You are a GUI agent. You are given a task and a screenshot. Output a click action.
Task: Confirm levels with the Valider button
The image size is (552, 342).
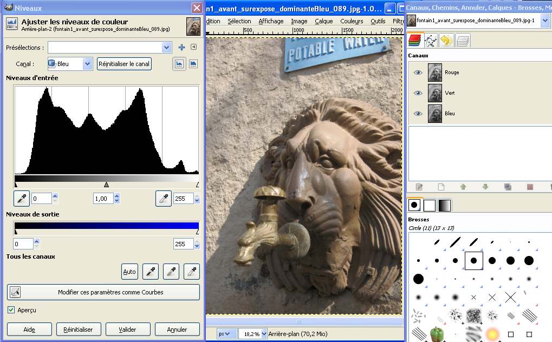(x=127, y=330)
